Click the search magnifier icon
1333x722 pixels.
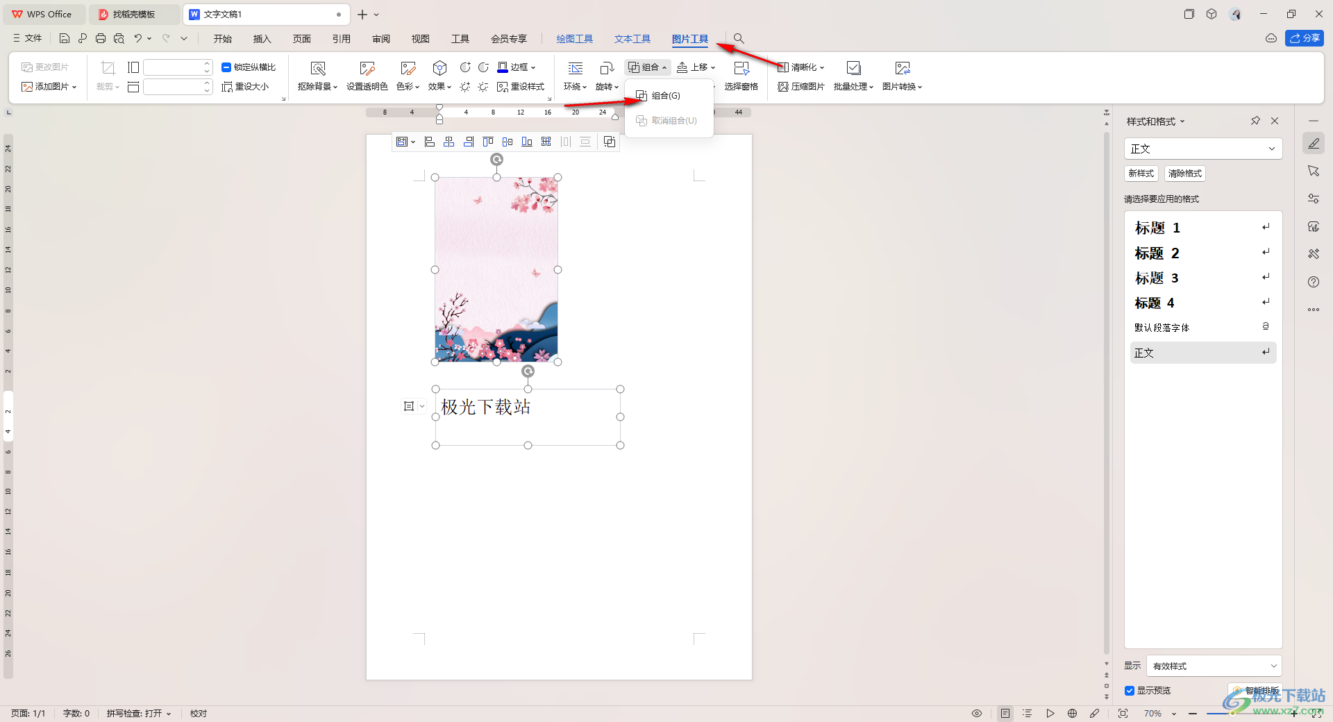[x=739, y=38]
